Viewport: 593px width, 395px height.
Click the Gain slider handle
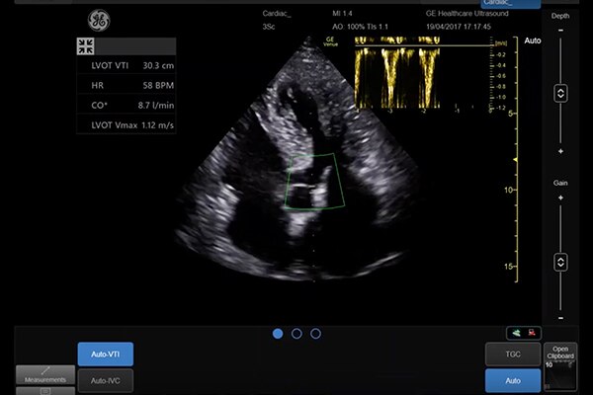click(560, 262)
